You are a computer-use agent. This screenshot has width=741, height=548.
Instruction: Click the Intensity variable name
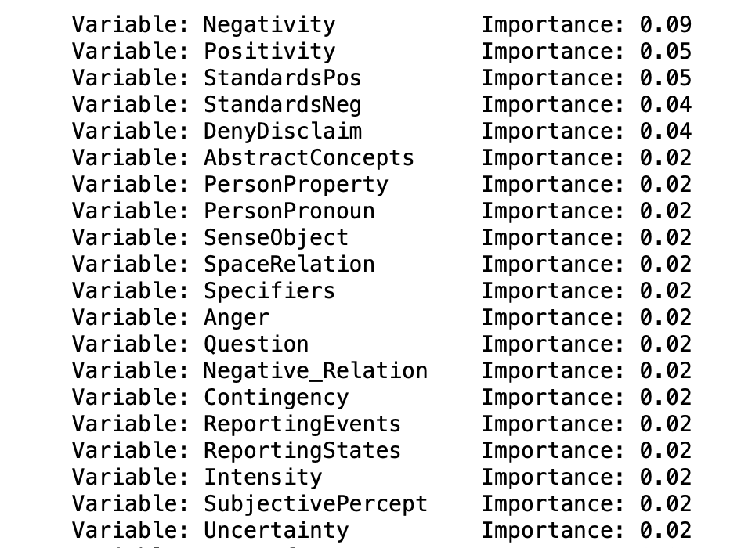click(262, 477)
